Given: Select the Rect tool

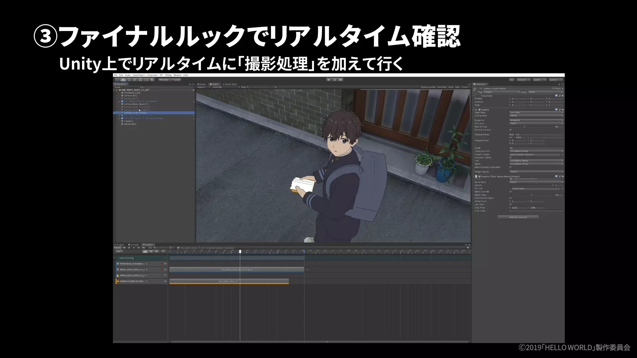Looking at the screenshot, I should [140, 80].
